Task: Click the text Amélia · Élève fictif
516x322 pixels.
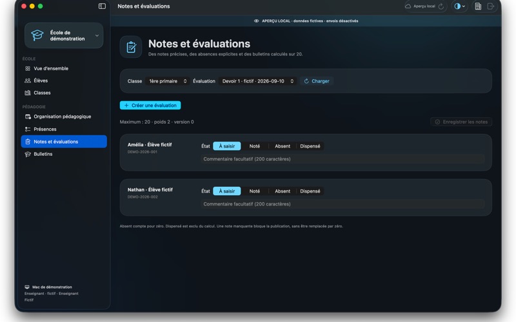Action: 150,144
